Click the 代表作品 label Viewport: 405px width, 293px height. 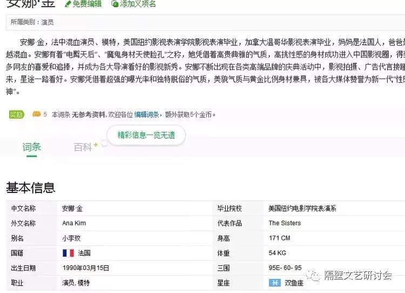pyautogui.click(x=230, y=223)
